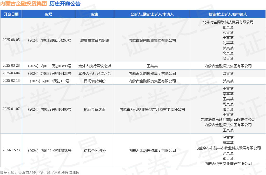266x175 pixels.
Task: Select 案外人执行异议之诉 in 2025-03-04 row
Action: click(95, 73)
